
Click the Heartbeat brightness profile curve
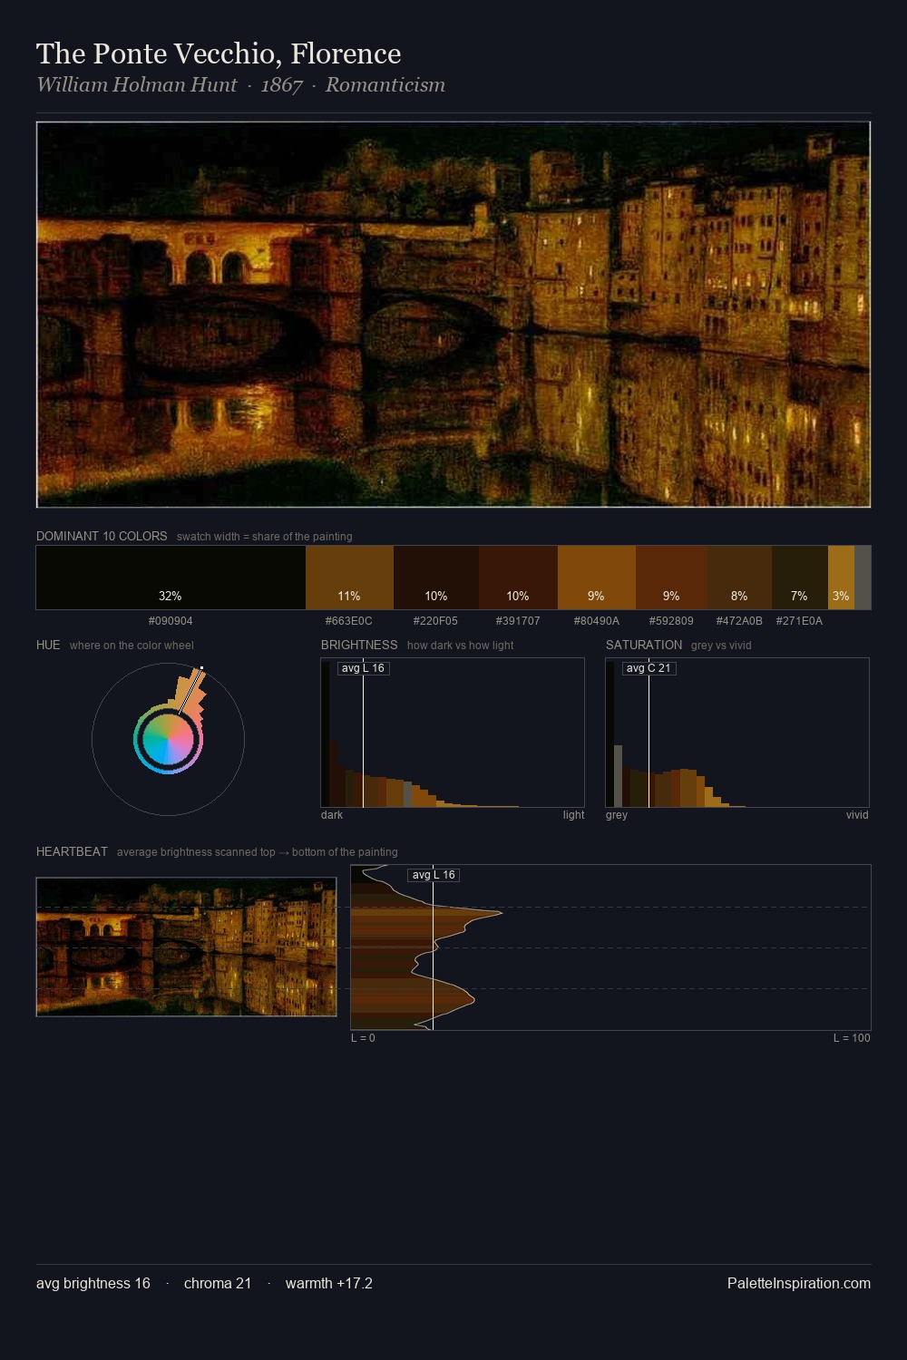point(426,947)
